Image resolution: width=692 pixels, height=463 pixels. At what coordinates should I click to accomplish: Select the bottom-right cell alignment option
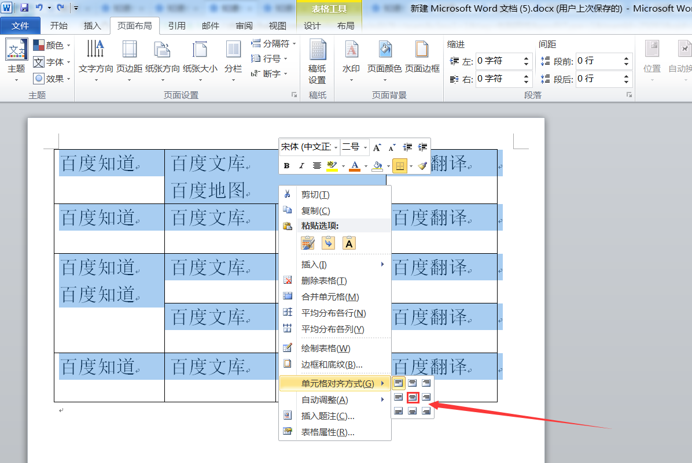(426, 411)
